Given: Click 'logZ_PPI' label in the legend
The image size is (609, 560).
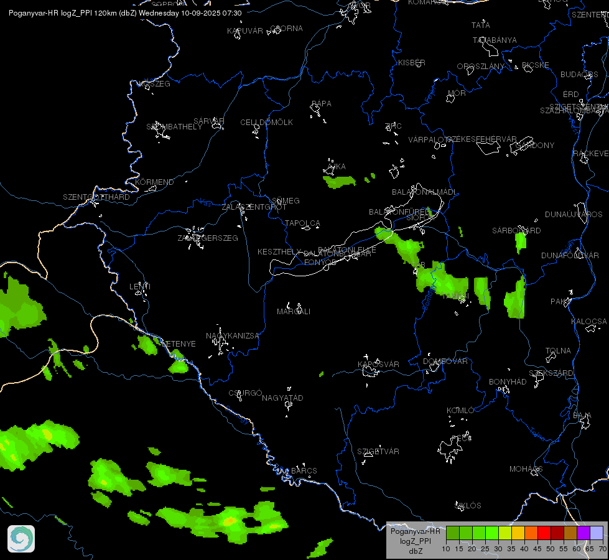Looking at the screenshot, I should click(x=415, y=541).
